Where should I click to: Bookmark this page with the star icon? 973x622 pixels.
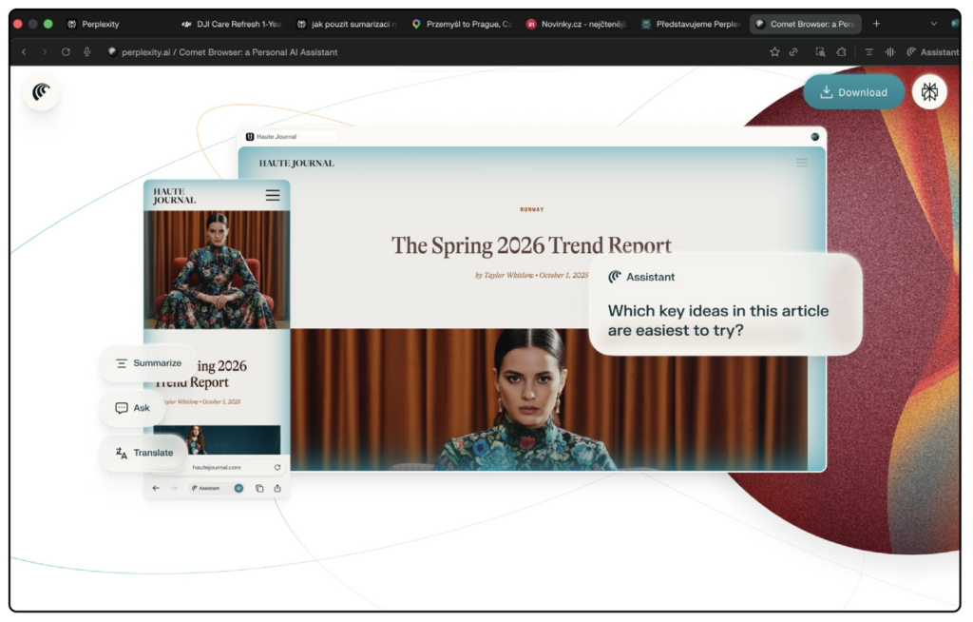coord(774,52)
